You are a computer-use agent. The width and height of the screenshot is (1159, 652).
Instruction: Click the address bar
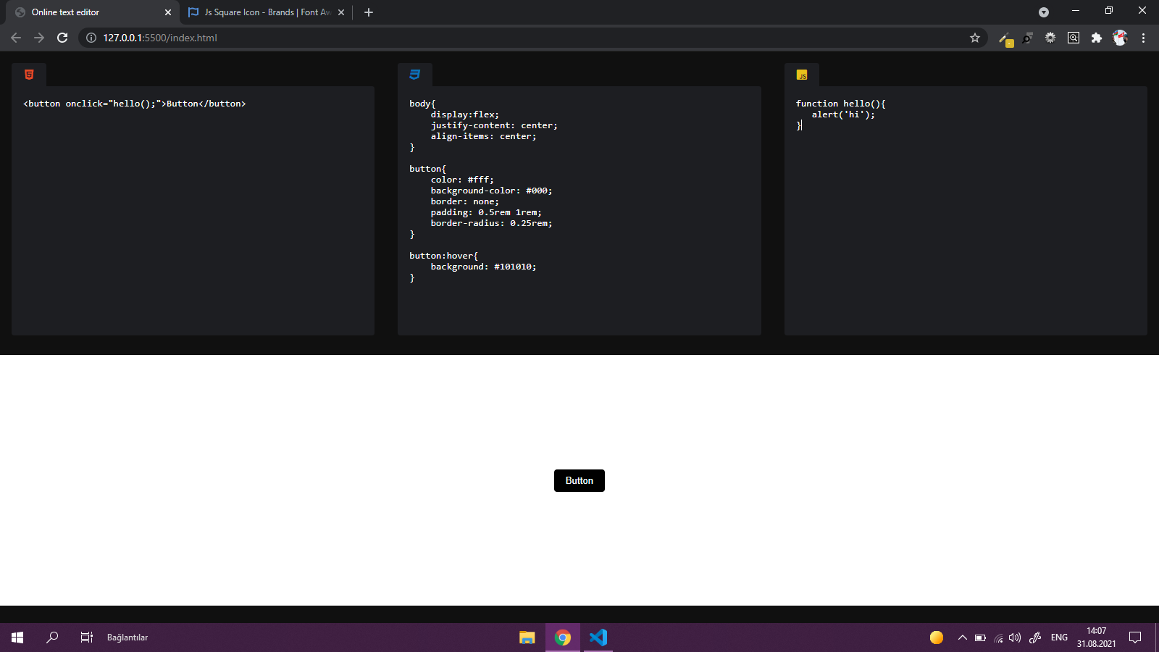[x=507, y=38]
